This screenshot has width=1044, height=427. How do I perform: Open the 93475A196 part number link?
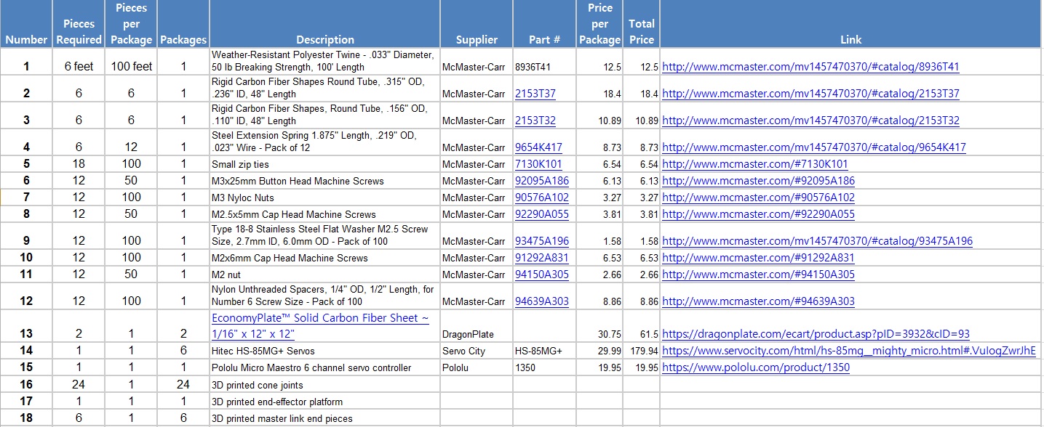coord(542,241)
